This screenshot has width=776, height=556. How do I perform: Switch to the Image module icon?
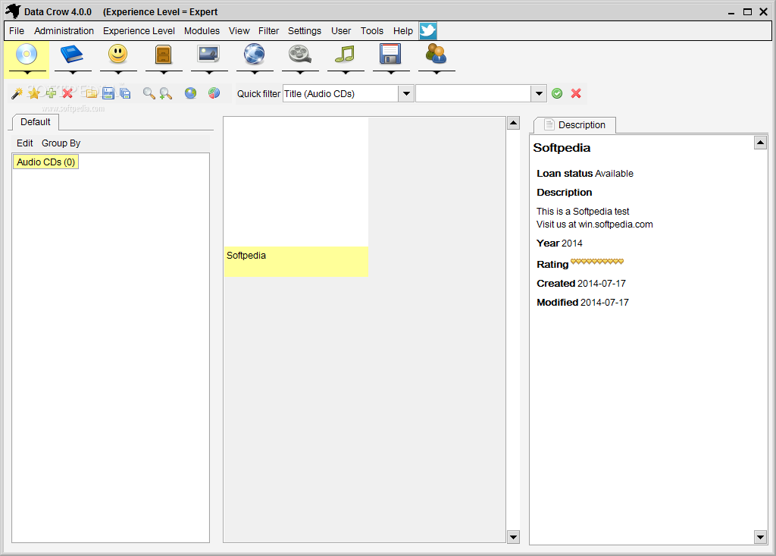208,54
